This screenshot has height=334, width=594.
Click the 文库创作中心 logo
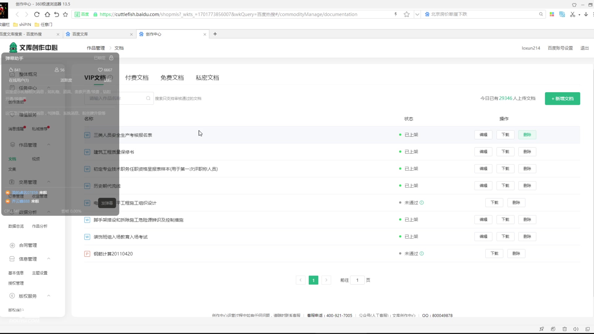[33, 47]
